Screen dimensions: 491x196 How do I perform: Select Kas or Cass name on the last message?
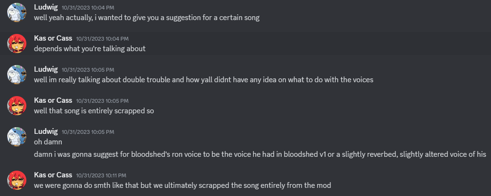point(53,175)
